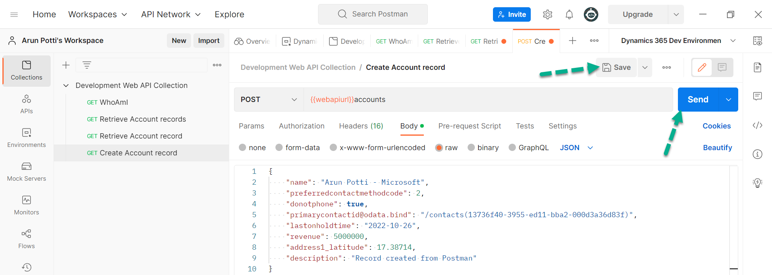Open the API Network dropdown

pyautogui.click(x=171, y=14)
